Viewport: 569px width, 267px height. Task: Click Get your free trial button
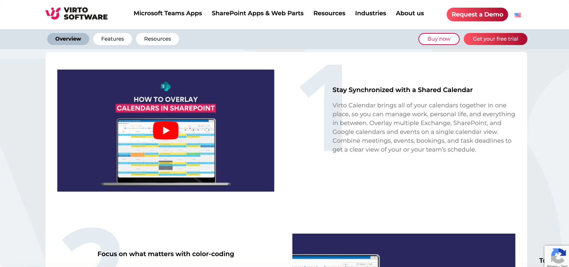click(495, 39)
